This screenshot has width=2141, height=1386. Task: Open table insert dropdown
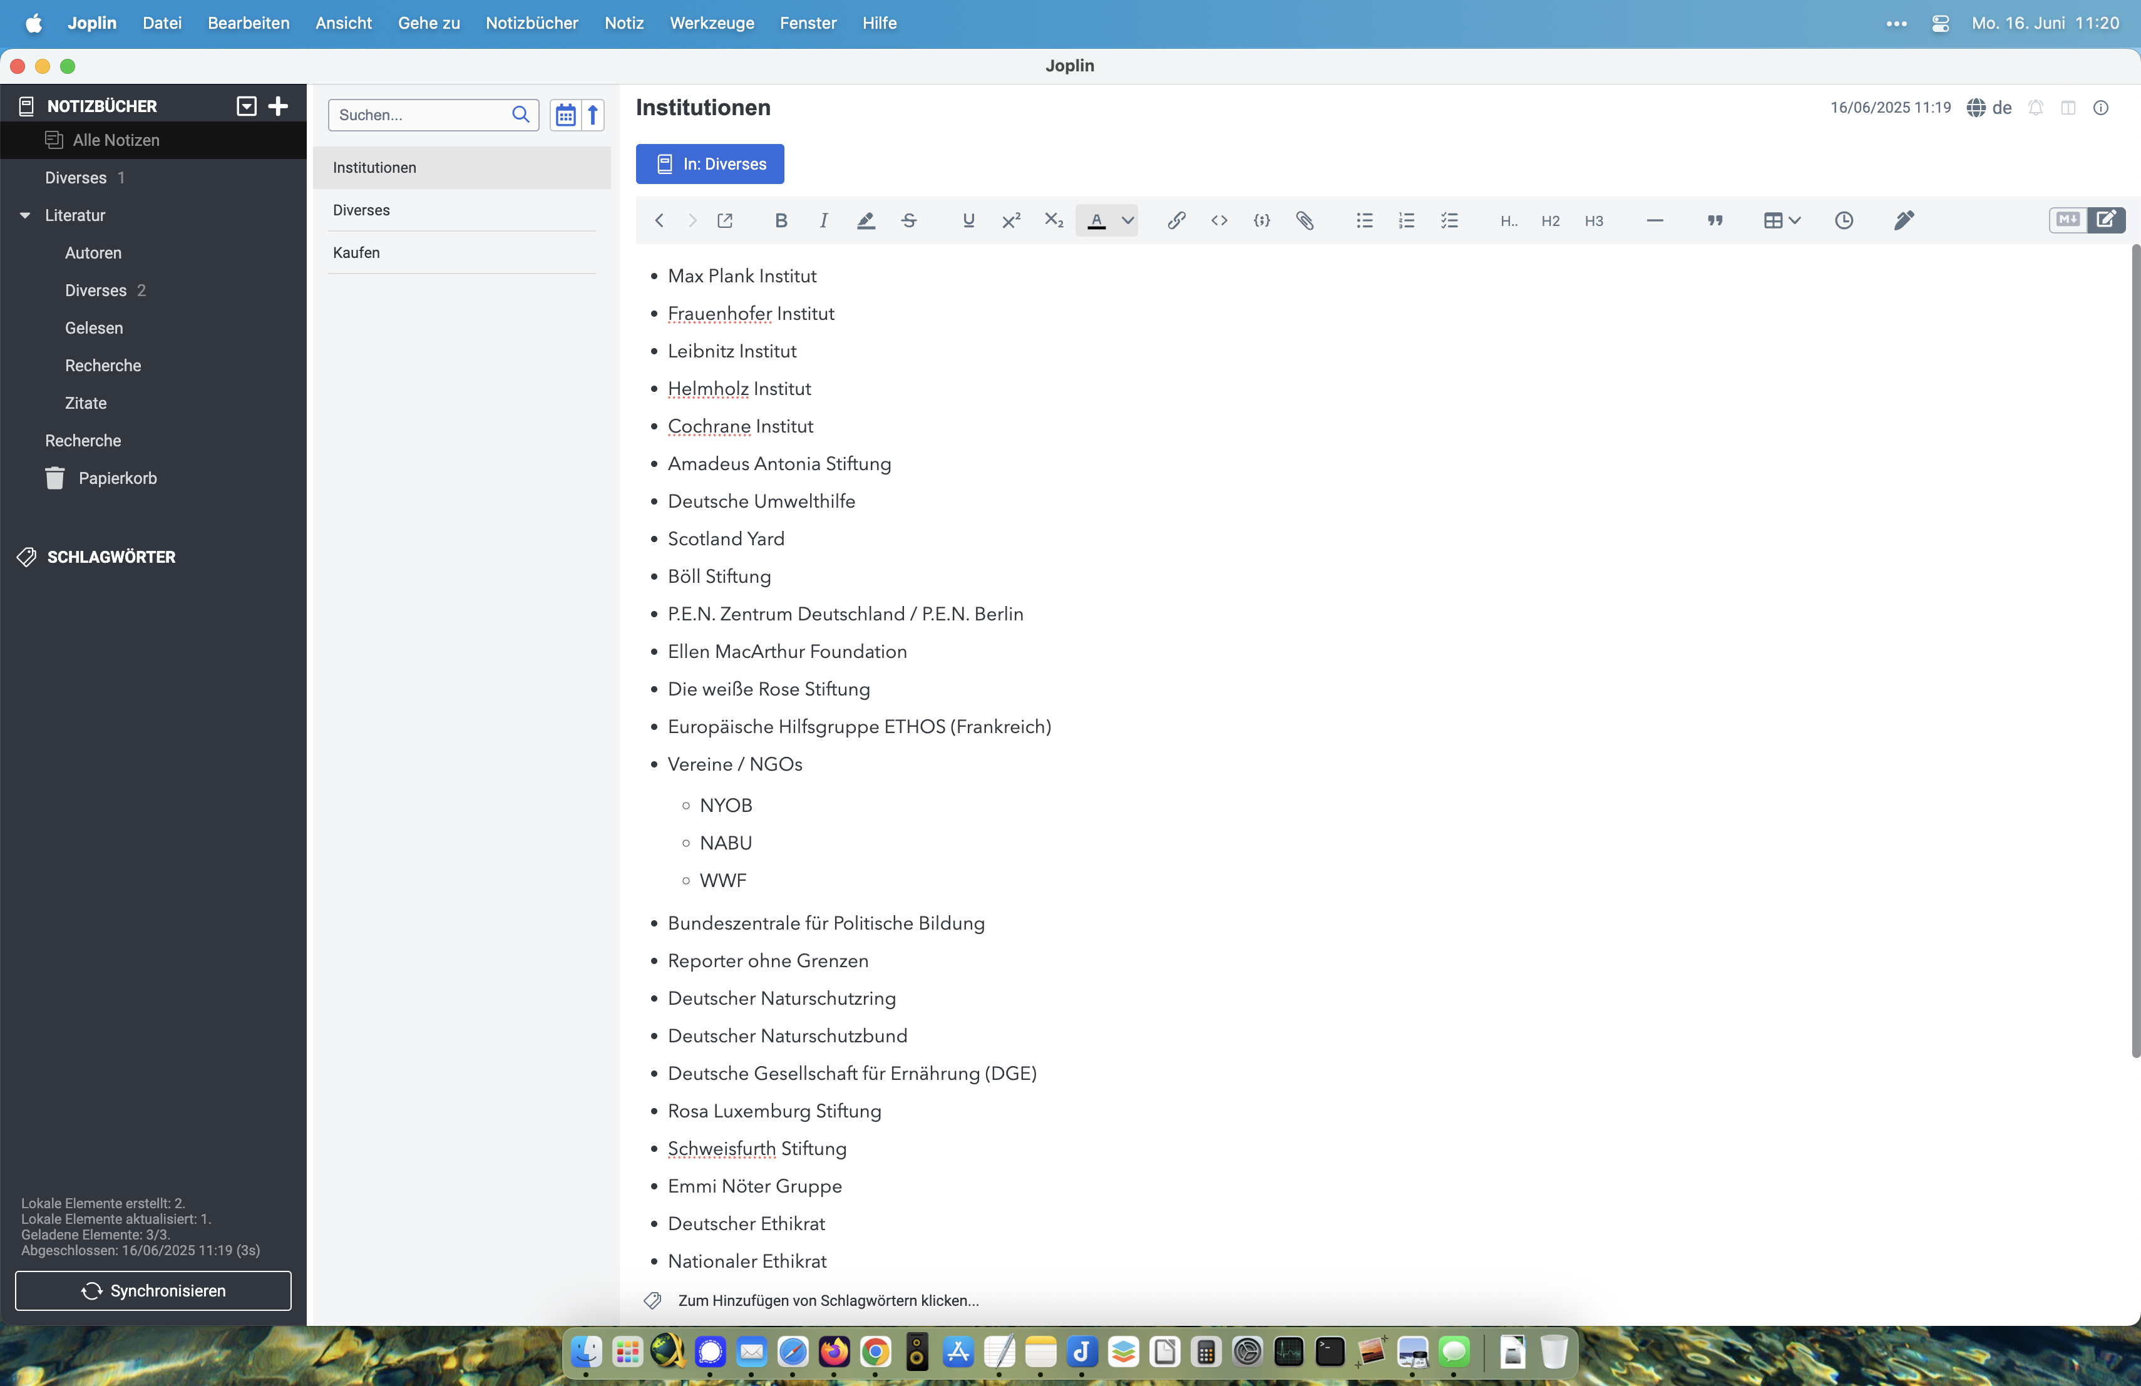pos(1781,220)
